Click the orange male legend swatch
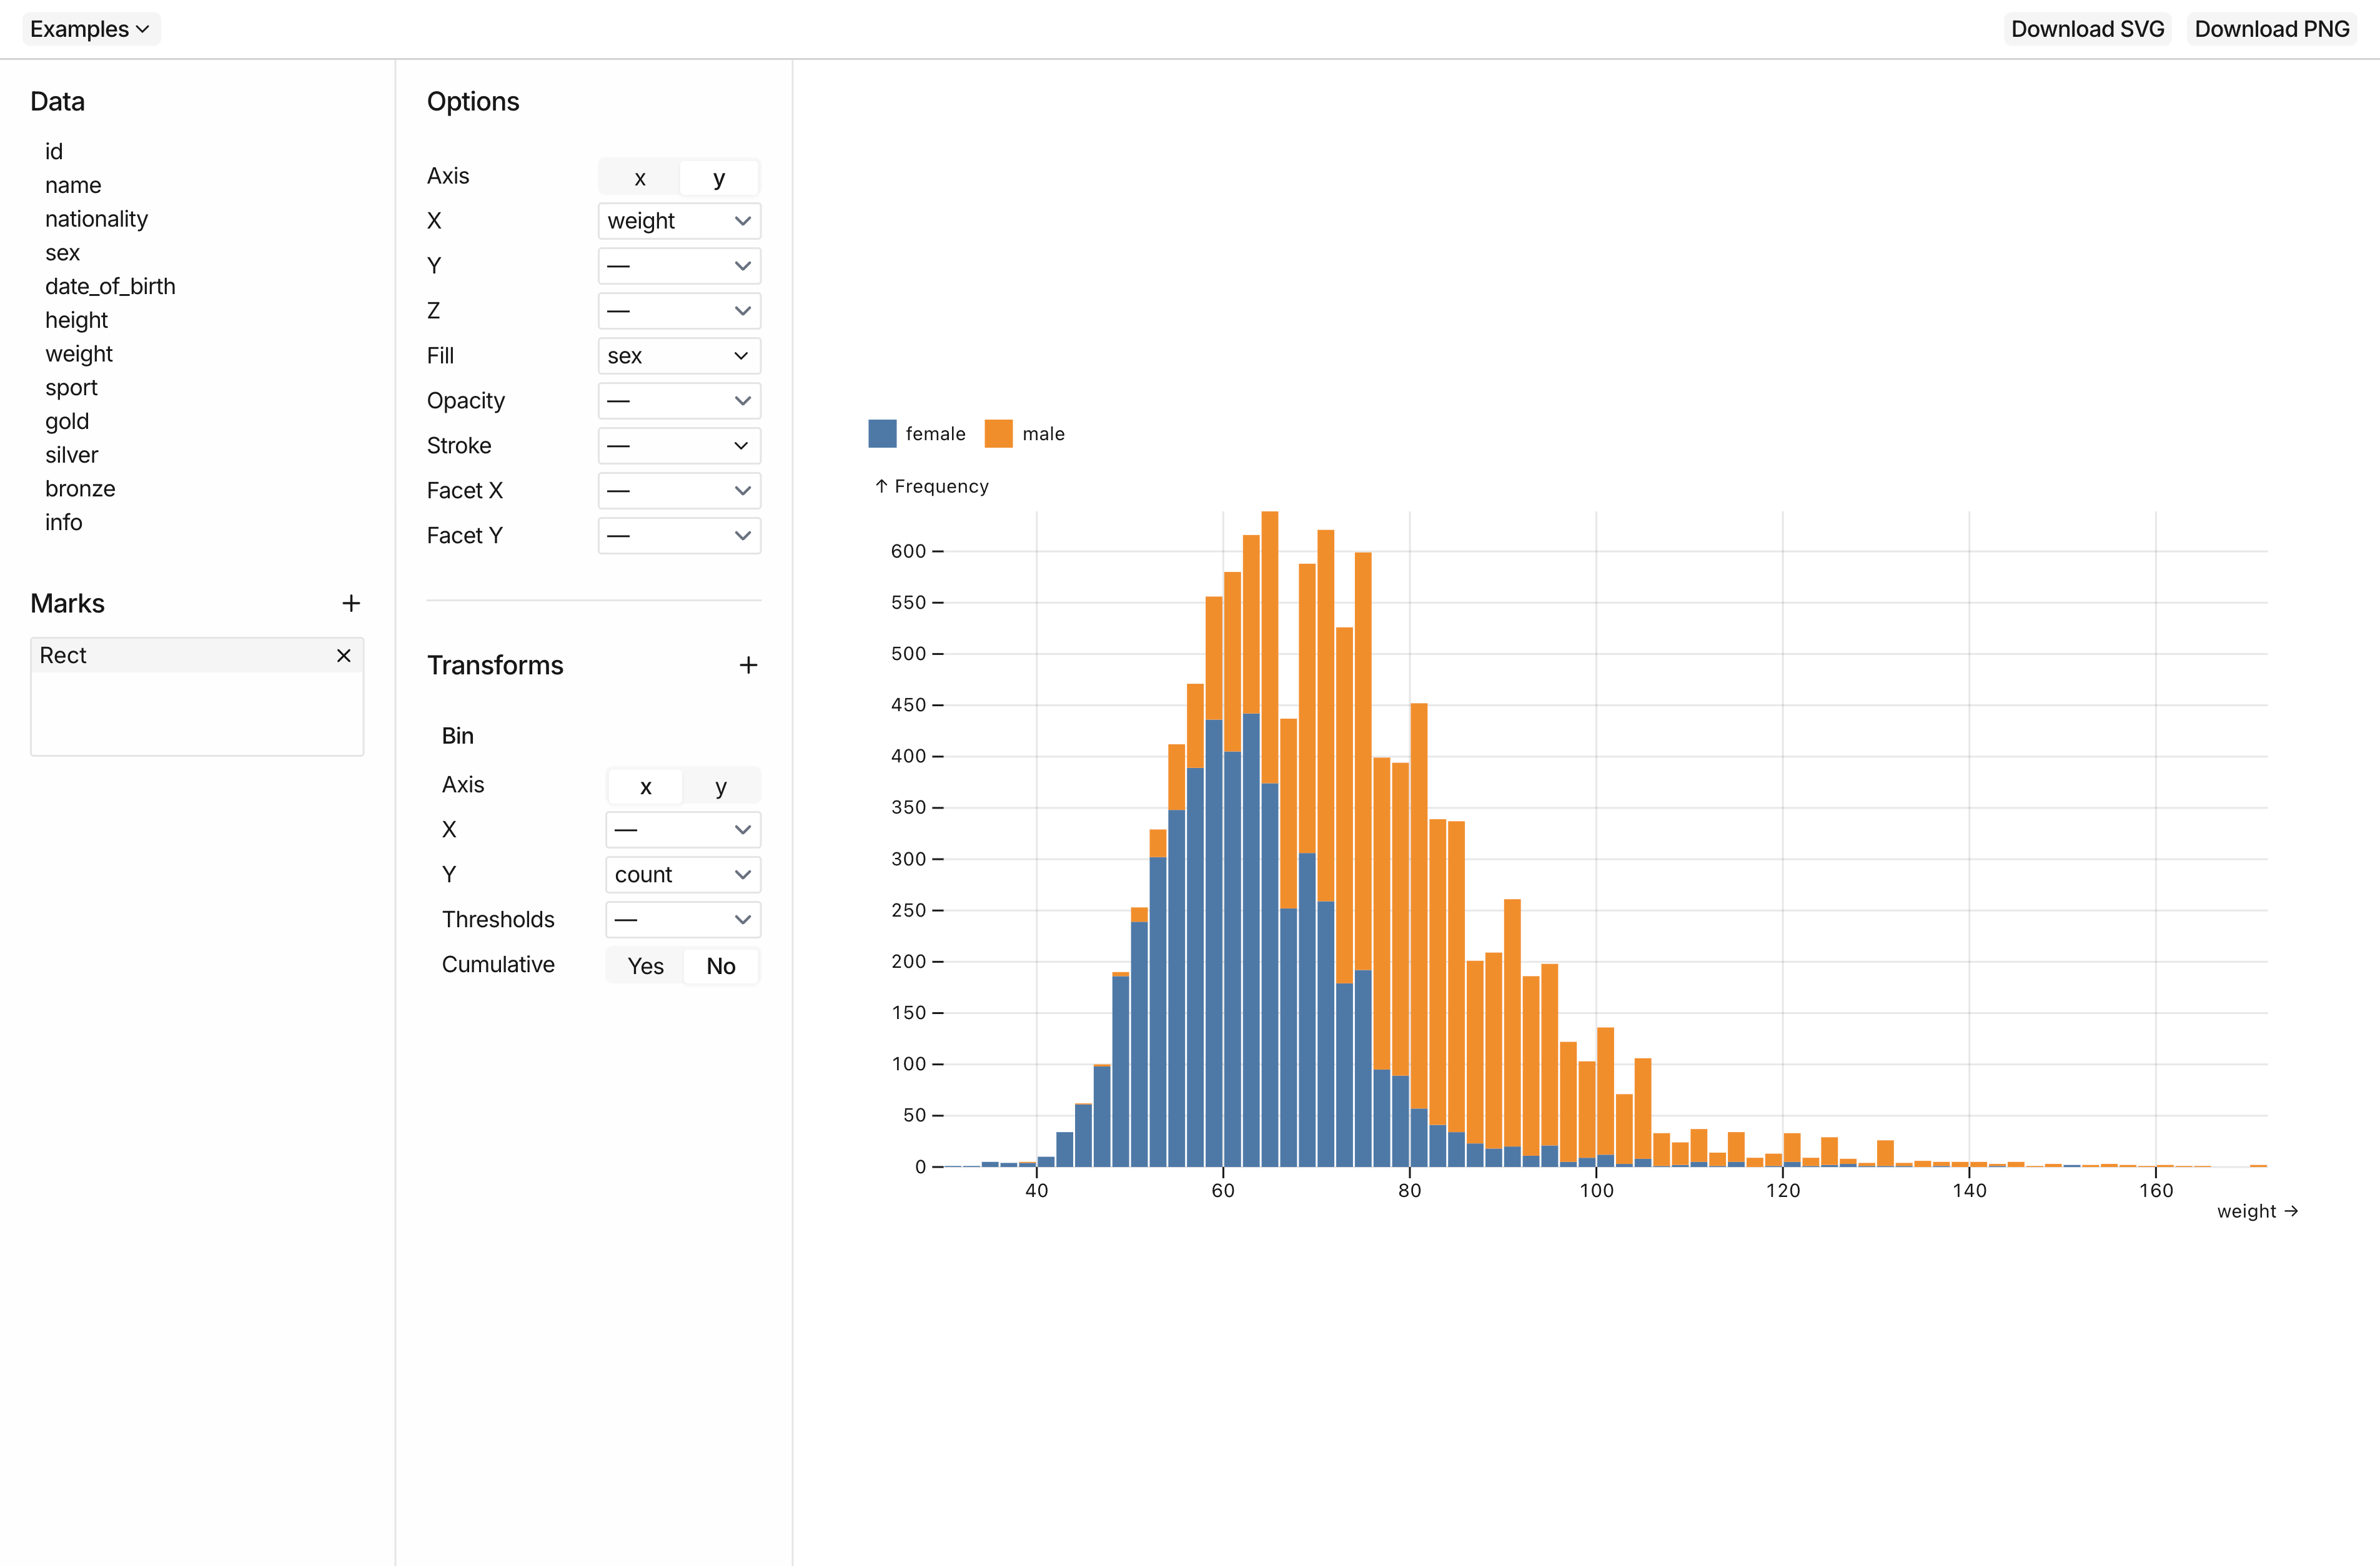The height and width of the screenshot is (1566, 2380). click(x=999, y=434)
